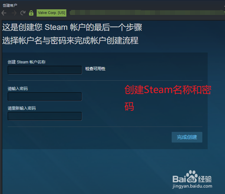Open the Valve Corp. [US] certificate badge
This screenshot has height=194, width=225.
click(x=52, y=13)
